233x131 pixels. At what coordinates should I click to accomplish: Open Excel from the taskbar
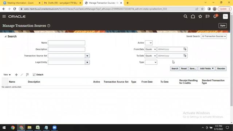coord(38,128)
